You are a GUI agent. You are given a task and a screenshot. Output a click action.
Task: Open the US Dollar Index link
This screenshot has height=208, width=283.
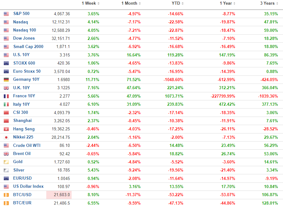click(28, 186)
